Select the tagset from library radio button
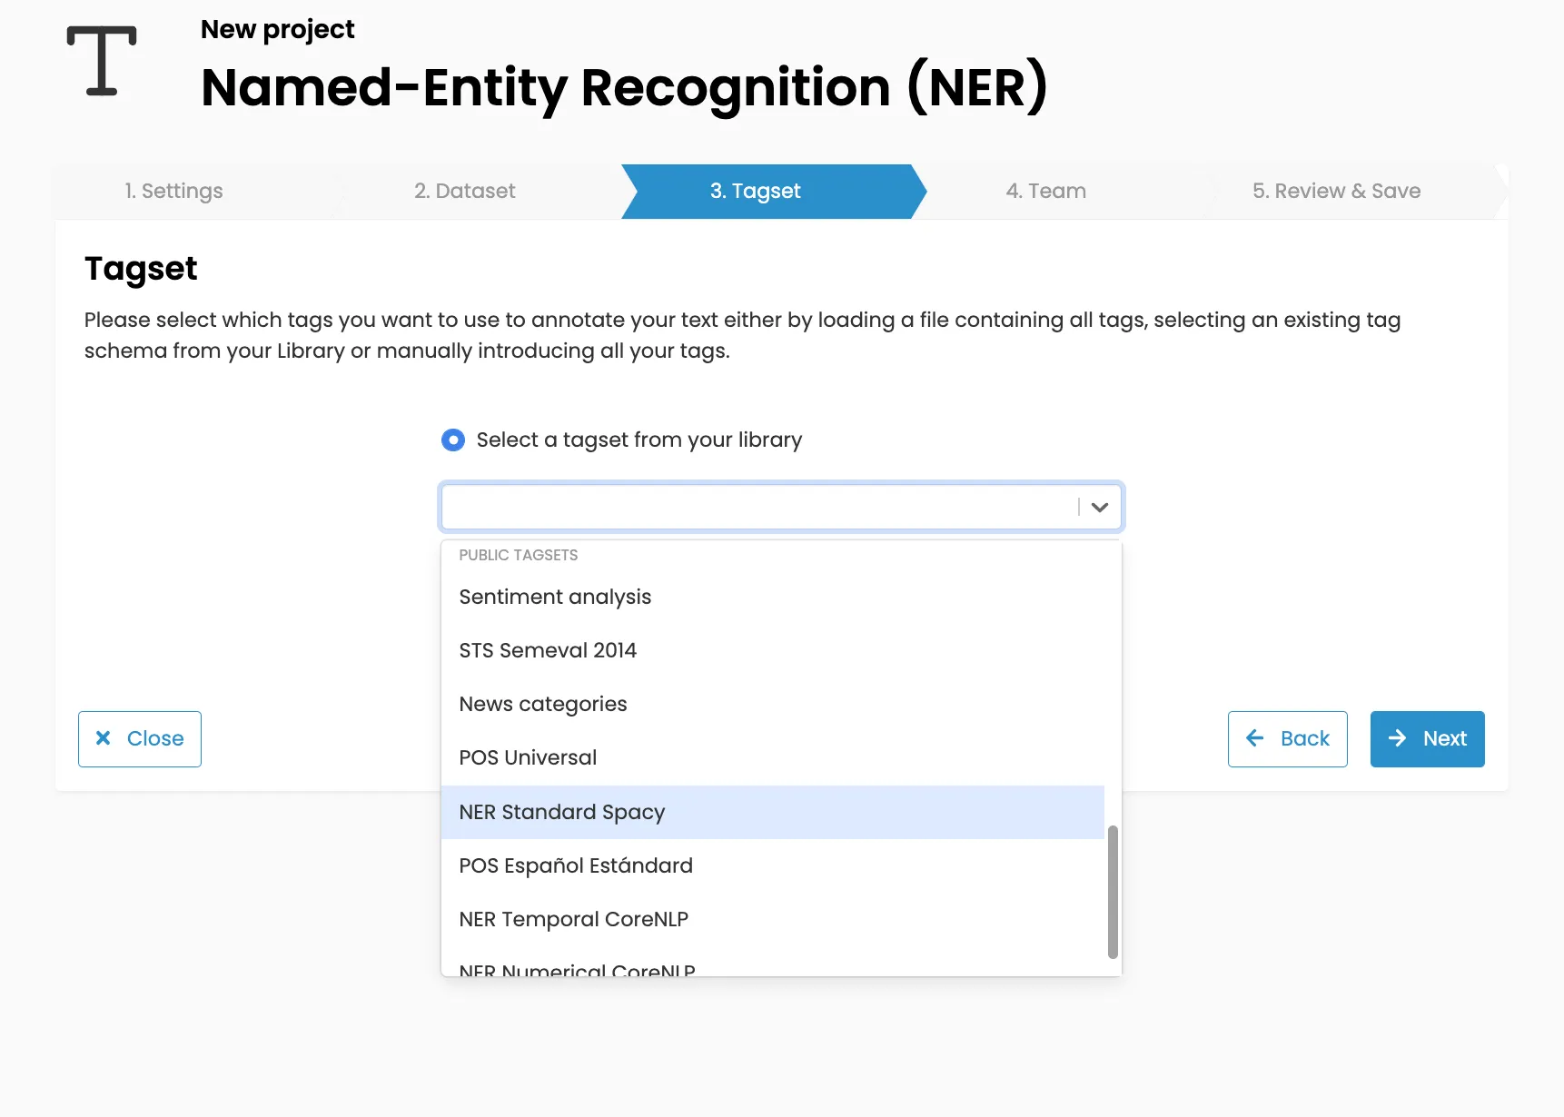Viewport: 1564px width, 1117px height. (x=453, y=440)
